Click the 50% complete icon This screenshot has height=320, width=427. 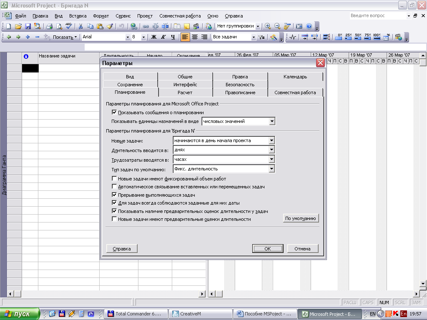pyautogui.click(x=358, y=37)
